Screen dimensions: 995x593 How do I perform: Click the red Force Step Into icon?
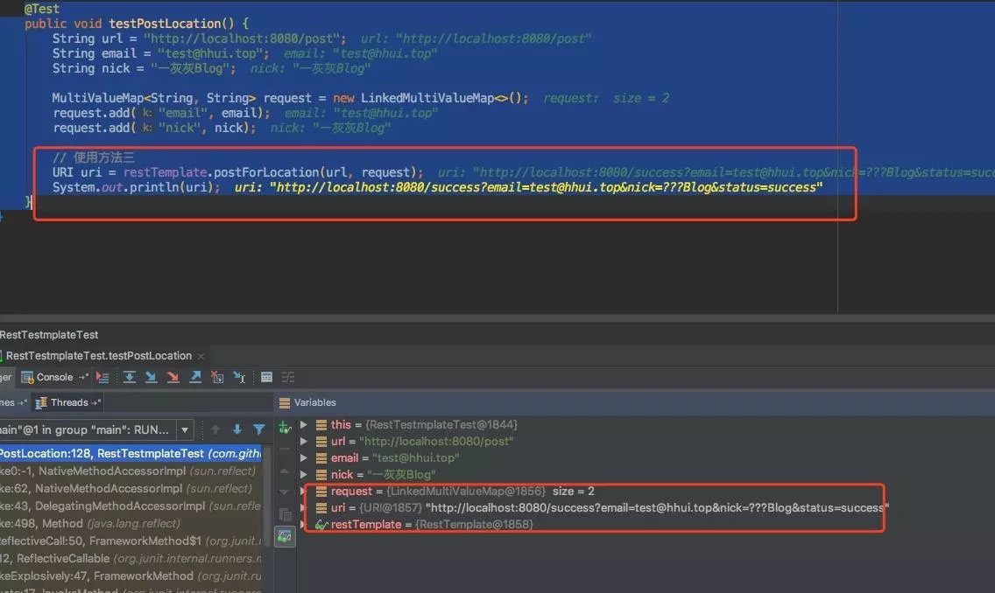[173, 378]
